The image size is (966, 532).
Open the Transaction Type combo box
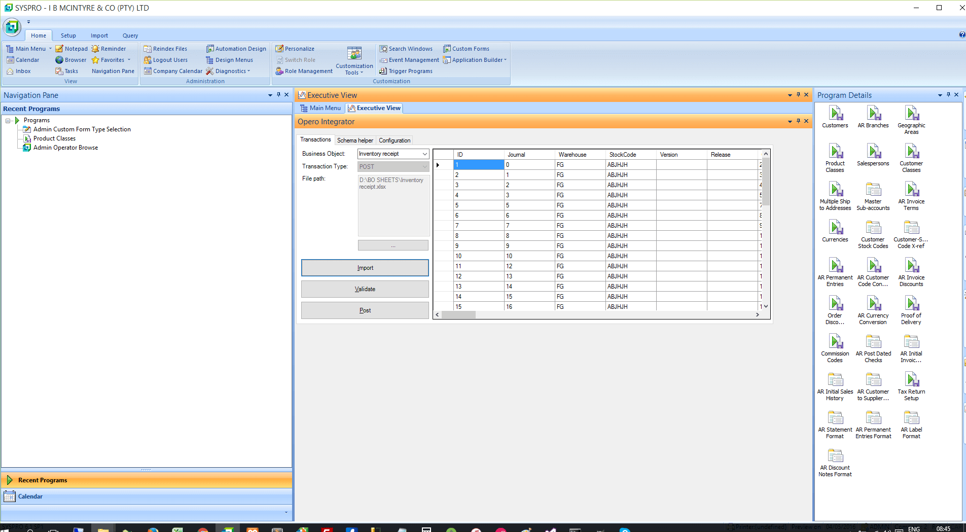pos(393,167)
